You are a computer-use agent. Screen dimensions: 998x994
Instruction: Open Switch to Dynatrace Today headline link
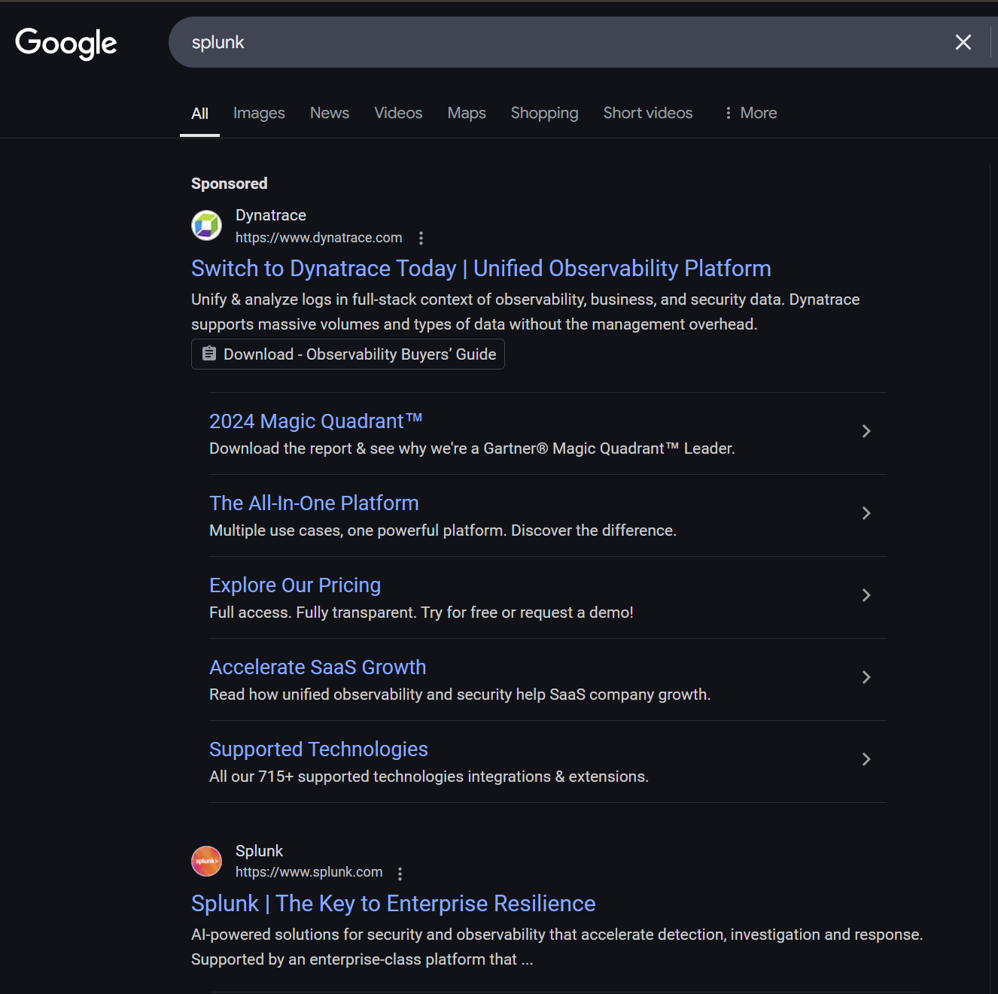[x=481, y=269]
